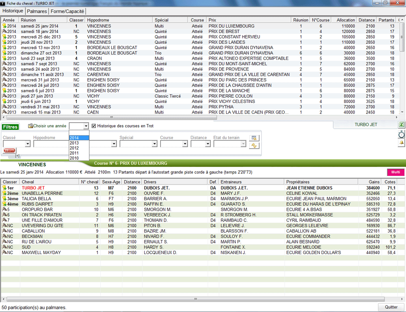
Task: Click horse icon in ON TRACK PIRATEN row
Action: click(4, 214)
